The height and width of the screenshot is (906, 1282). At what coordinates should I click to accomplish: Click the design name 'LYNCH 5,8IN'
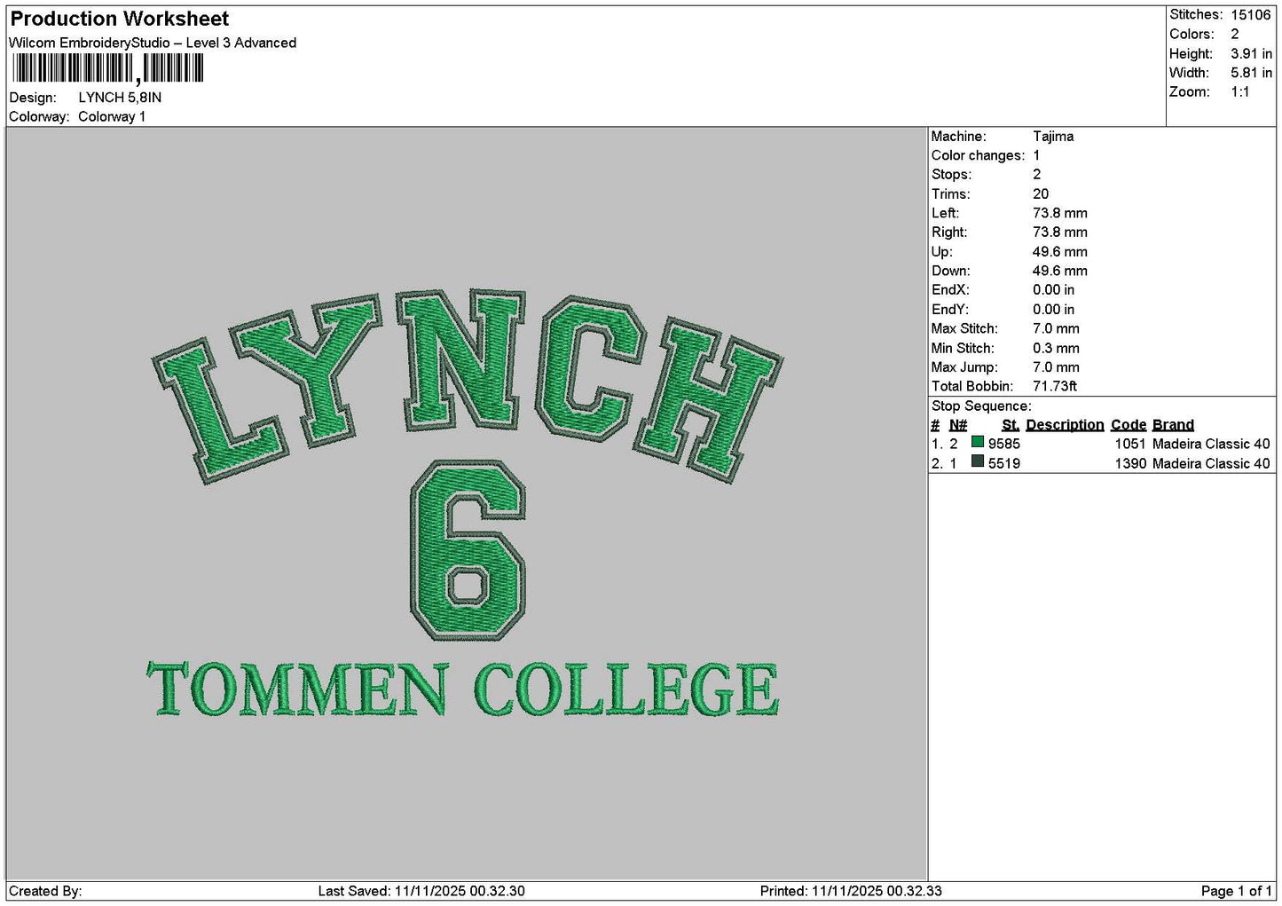(x=120, y=98)
